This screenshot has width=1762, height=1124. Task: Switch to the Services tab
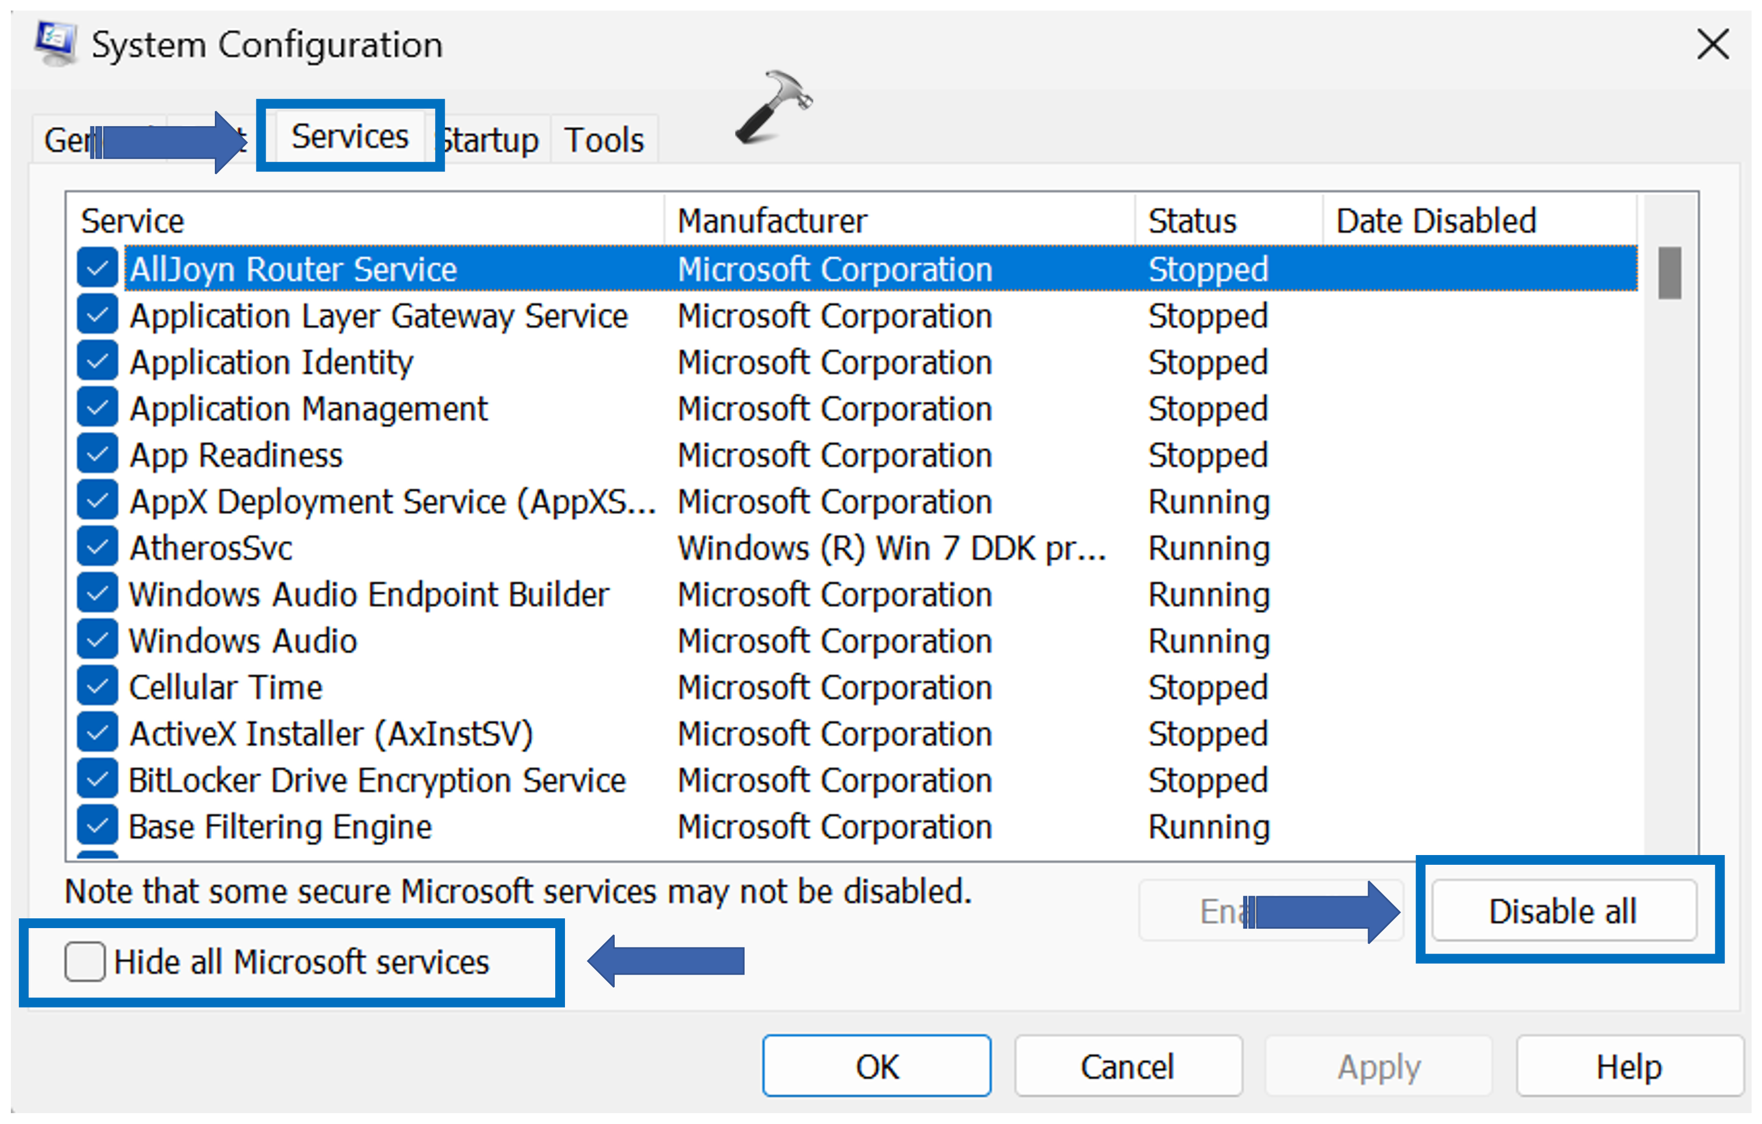(349, 137)
